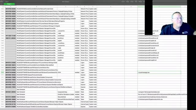The image size is (196, 110).
Task: Select 'Logon' category in PUP4 row
Action: click(x=85, y=72)
